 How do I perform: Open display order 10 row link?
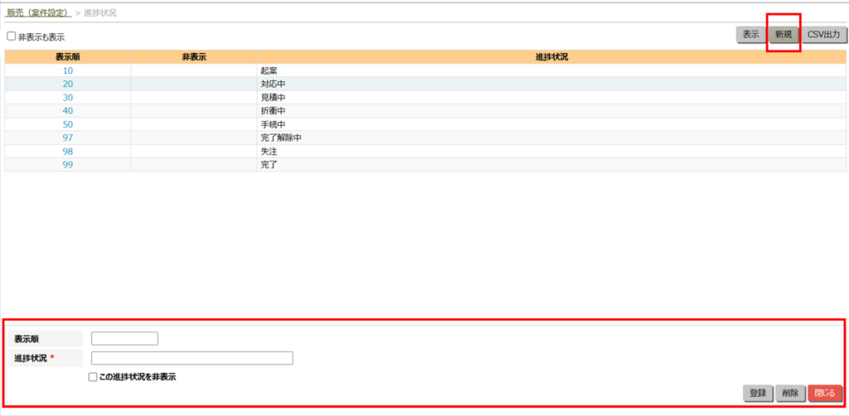(67, 70)
